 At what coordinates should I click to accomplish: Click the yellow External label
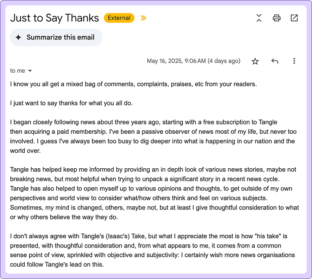click(x=119, y=18)
